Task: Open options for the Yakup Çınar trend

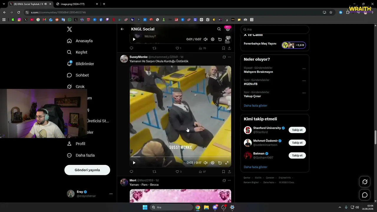Action: [x=304, y=93]
